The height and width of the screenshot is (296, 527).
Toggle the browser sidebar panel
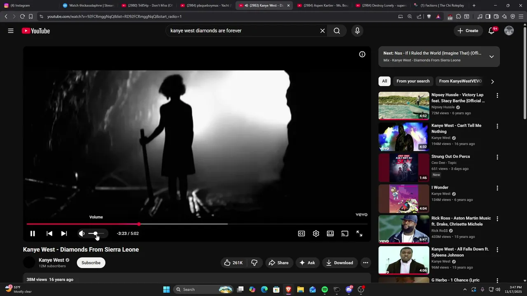(488, 16)
